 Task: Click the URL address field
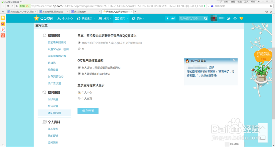(116, 6)
